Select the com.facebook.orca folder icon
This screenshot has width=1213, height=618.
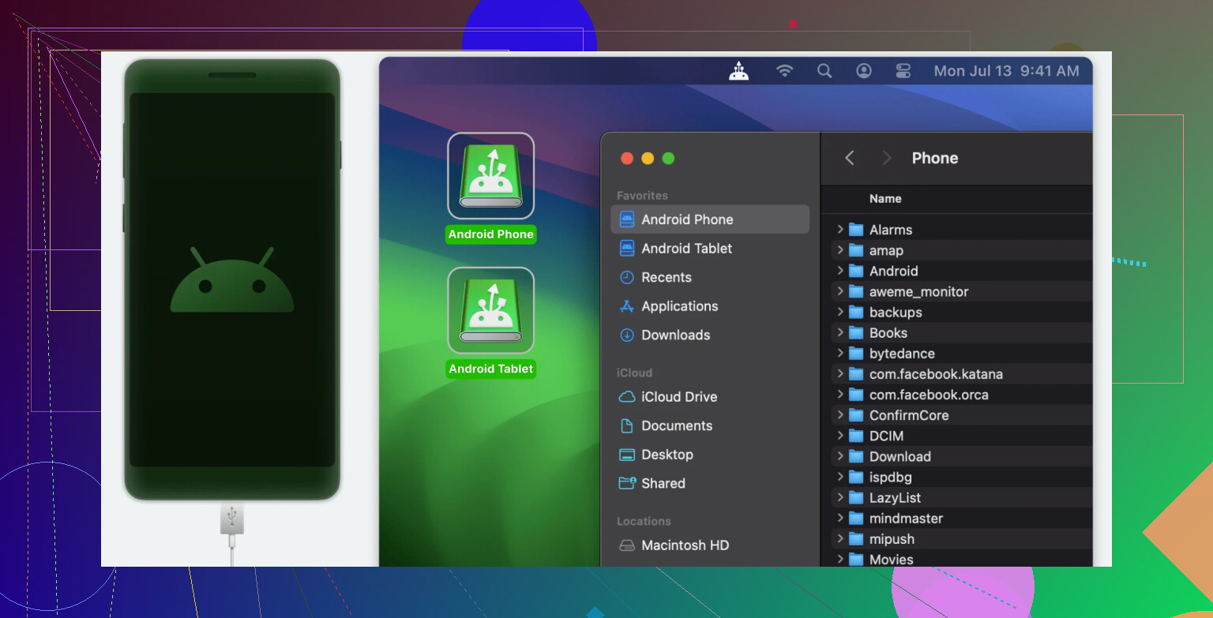856,395
